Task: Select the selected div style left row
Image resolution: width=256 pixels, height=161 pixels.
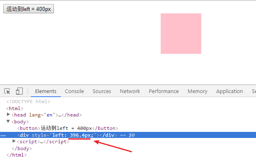Action: tap(128, 135)
